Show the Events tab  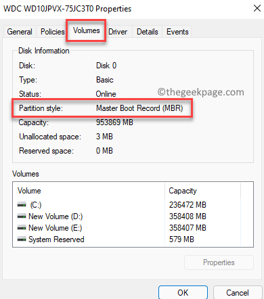coord(177,32)
